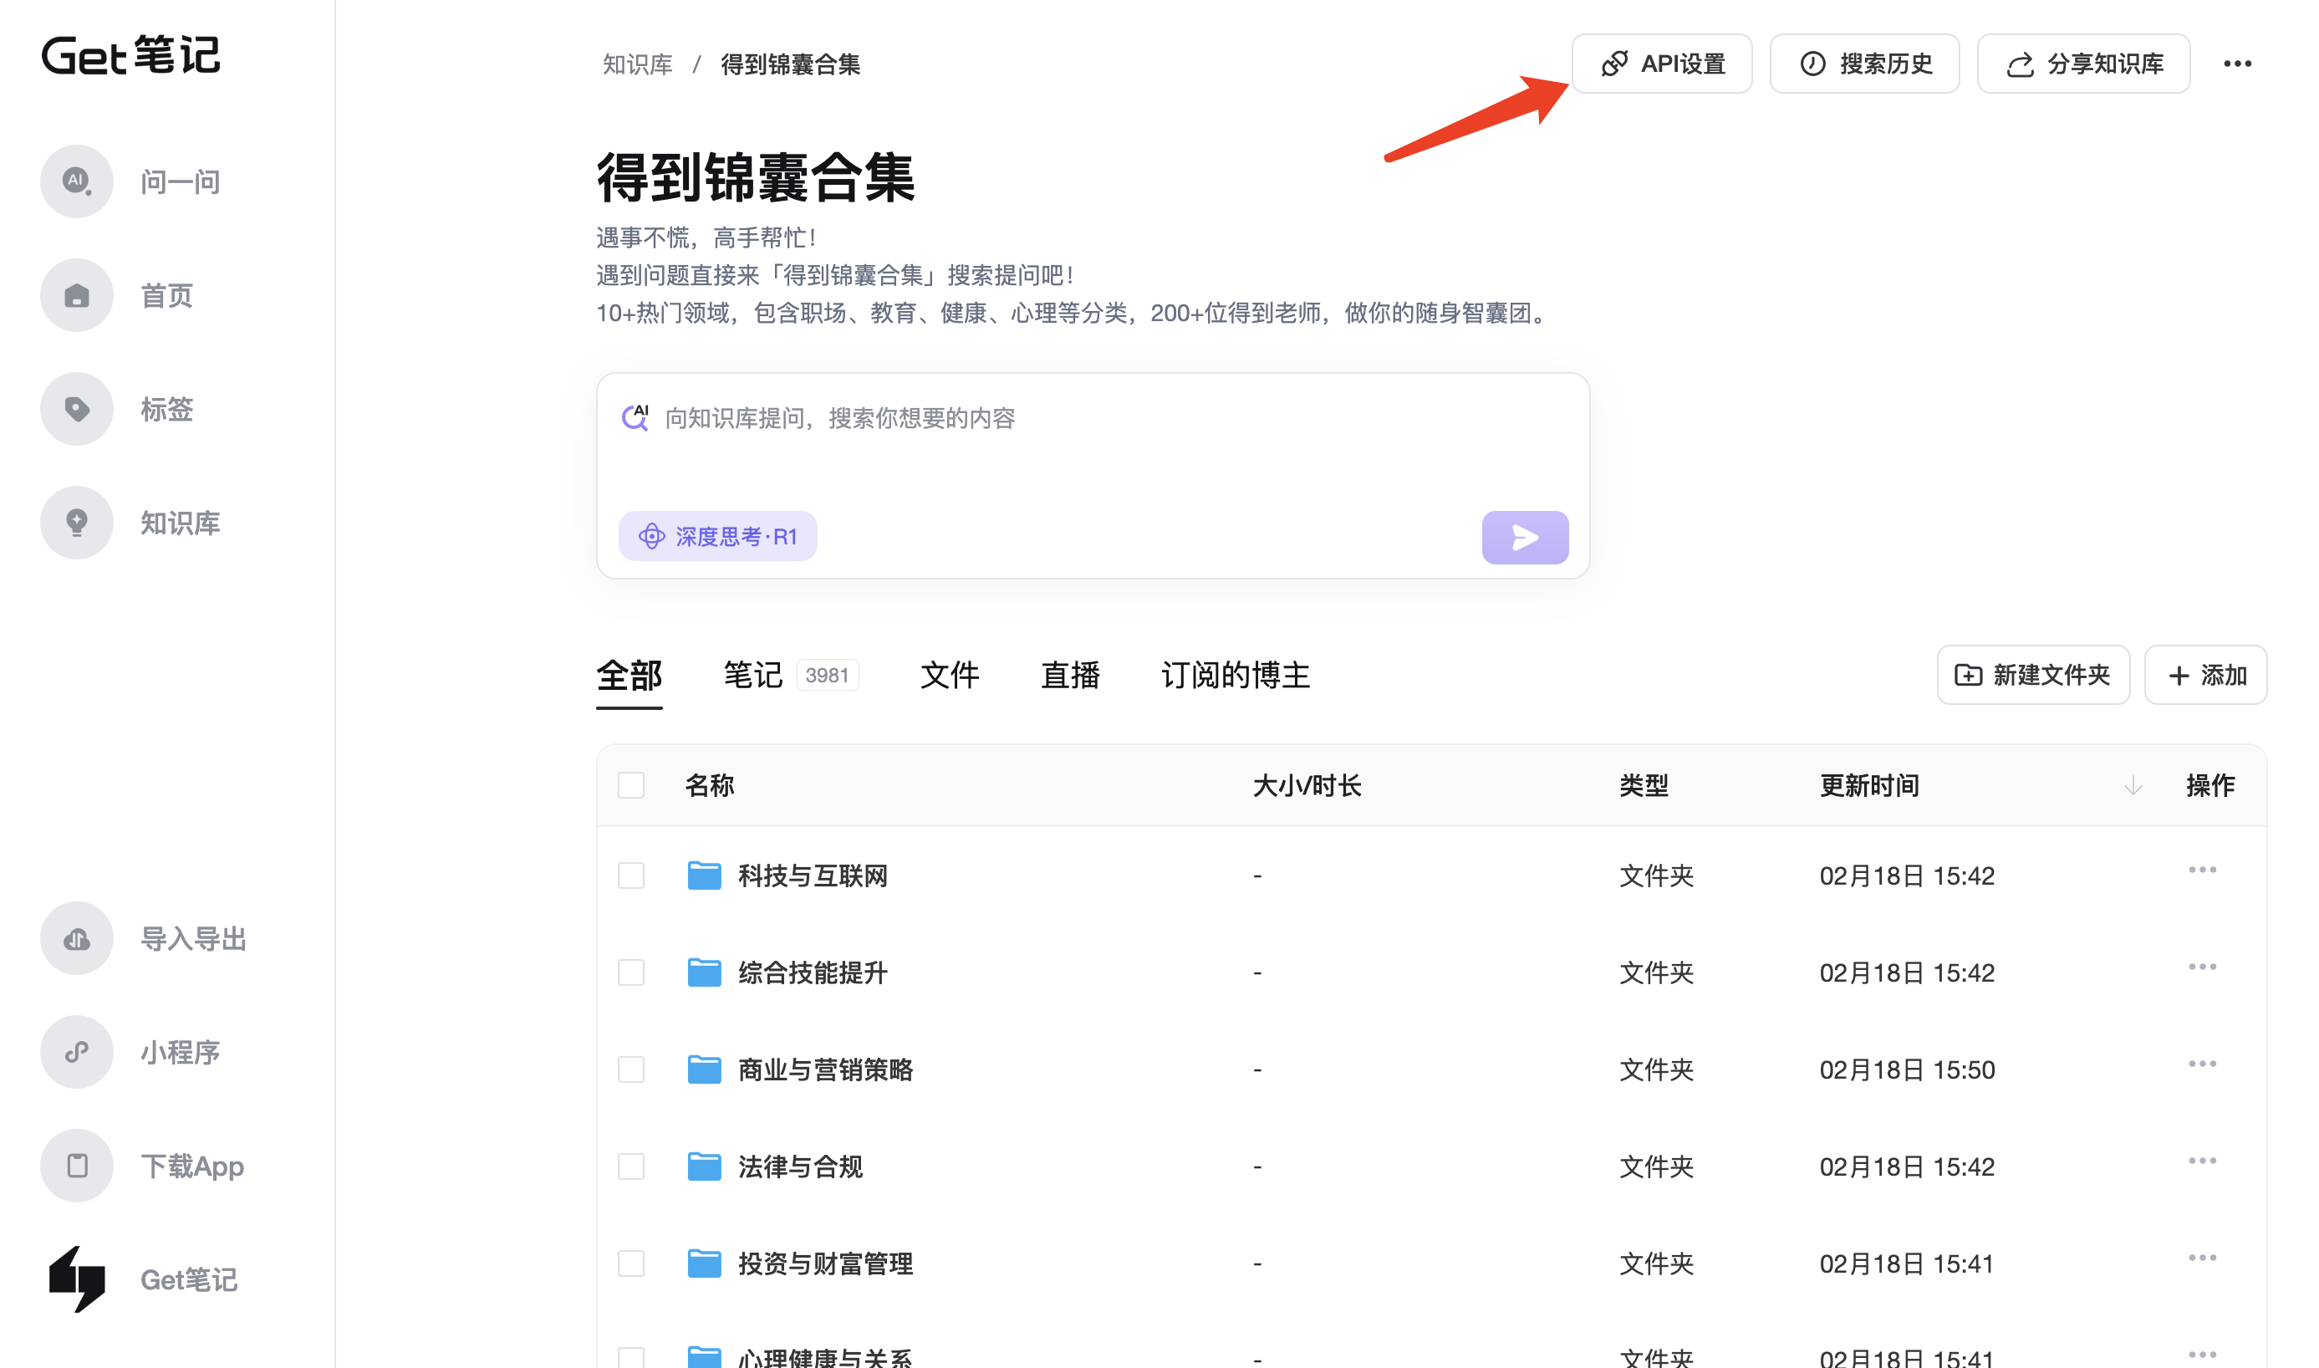Open actions menu for 法律与合规 row
Viewport: 2319px width, 1368px height.
click(x=2202, y=1161)
